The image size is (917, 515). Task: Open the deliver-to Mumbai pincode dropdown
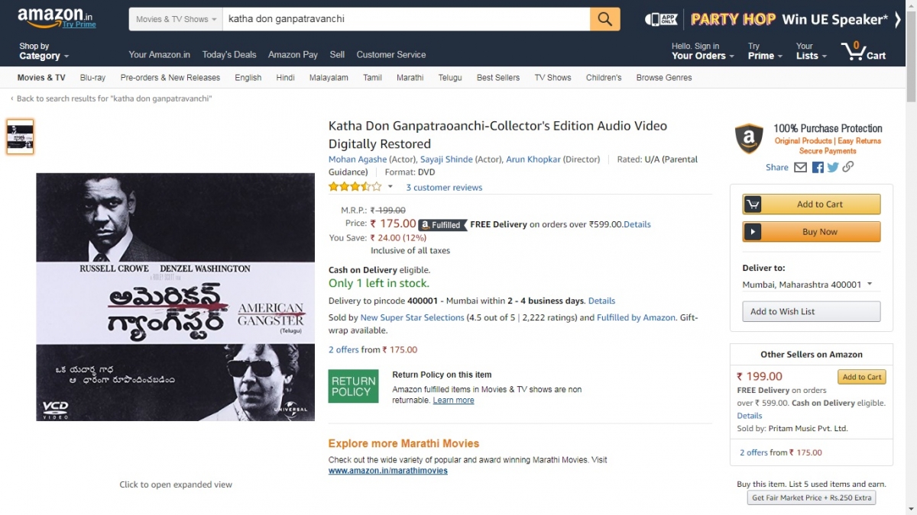808,285
